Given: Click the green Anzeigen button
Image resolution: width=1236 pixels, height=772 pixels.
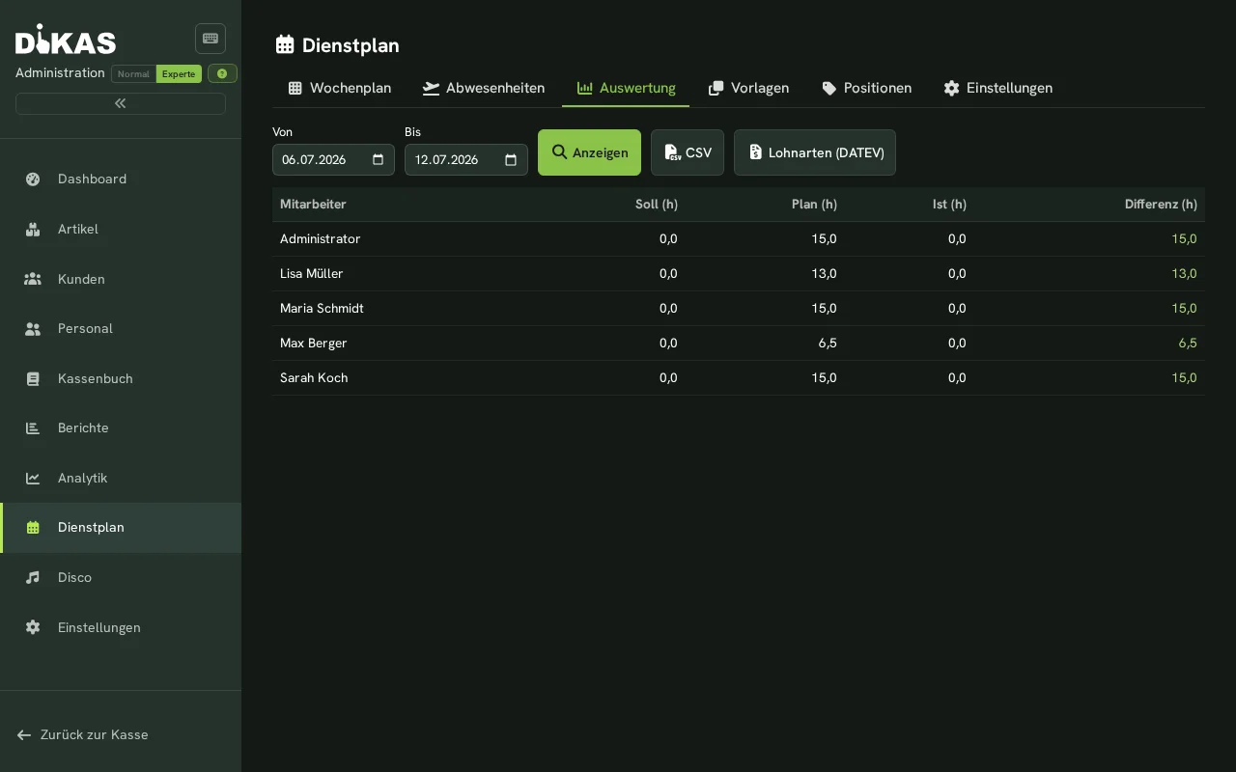Looking at the screenshot, I should coord(589,152).
